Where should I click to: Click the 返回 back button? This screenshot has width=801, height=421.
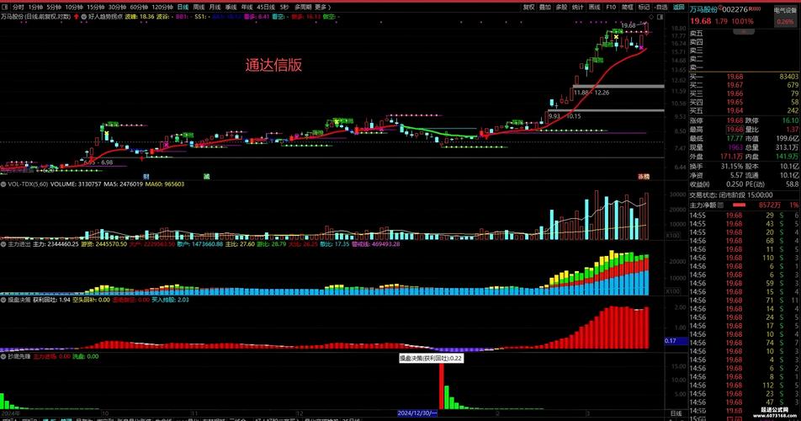click(678, 6)
